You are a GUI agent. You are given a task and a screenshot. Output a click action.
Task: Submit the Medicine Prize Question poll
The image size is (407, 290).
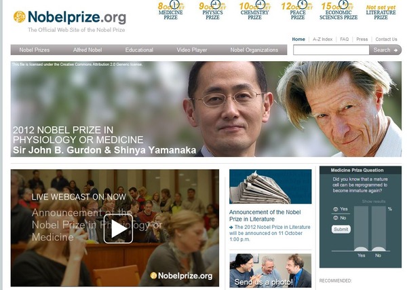(341, 229)
